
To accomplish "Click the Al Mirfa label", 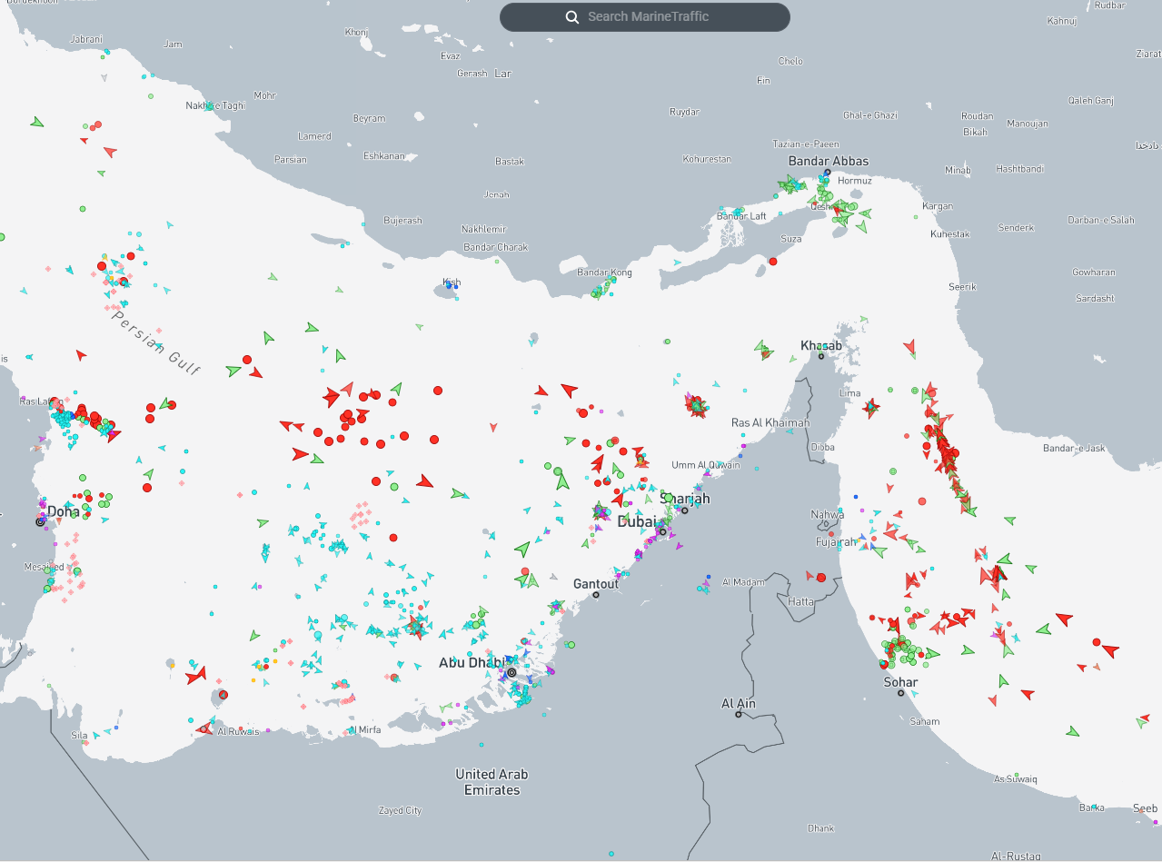I will [x=363, y=729].
